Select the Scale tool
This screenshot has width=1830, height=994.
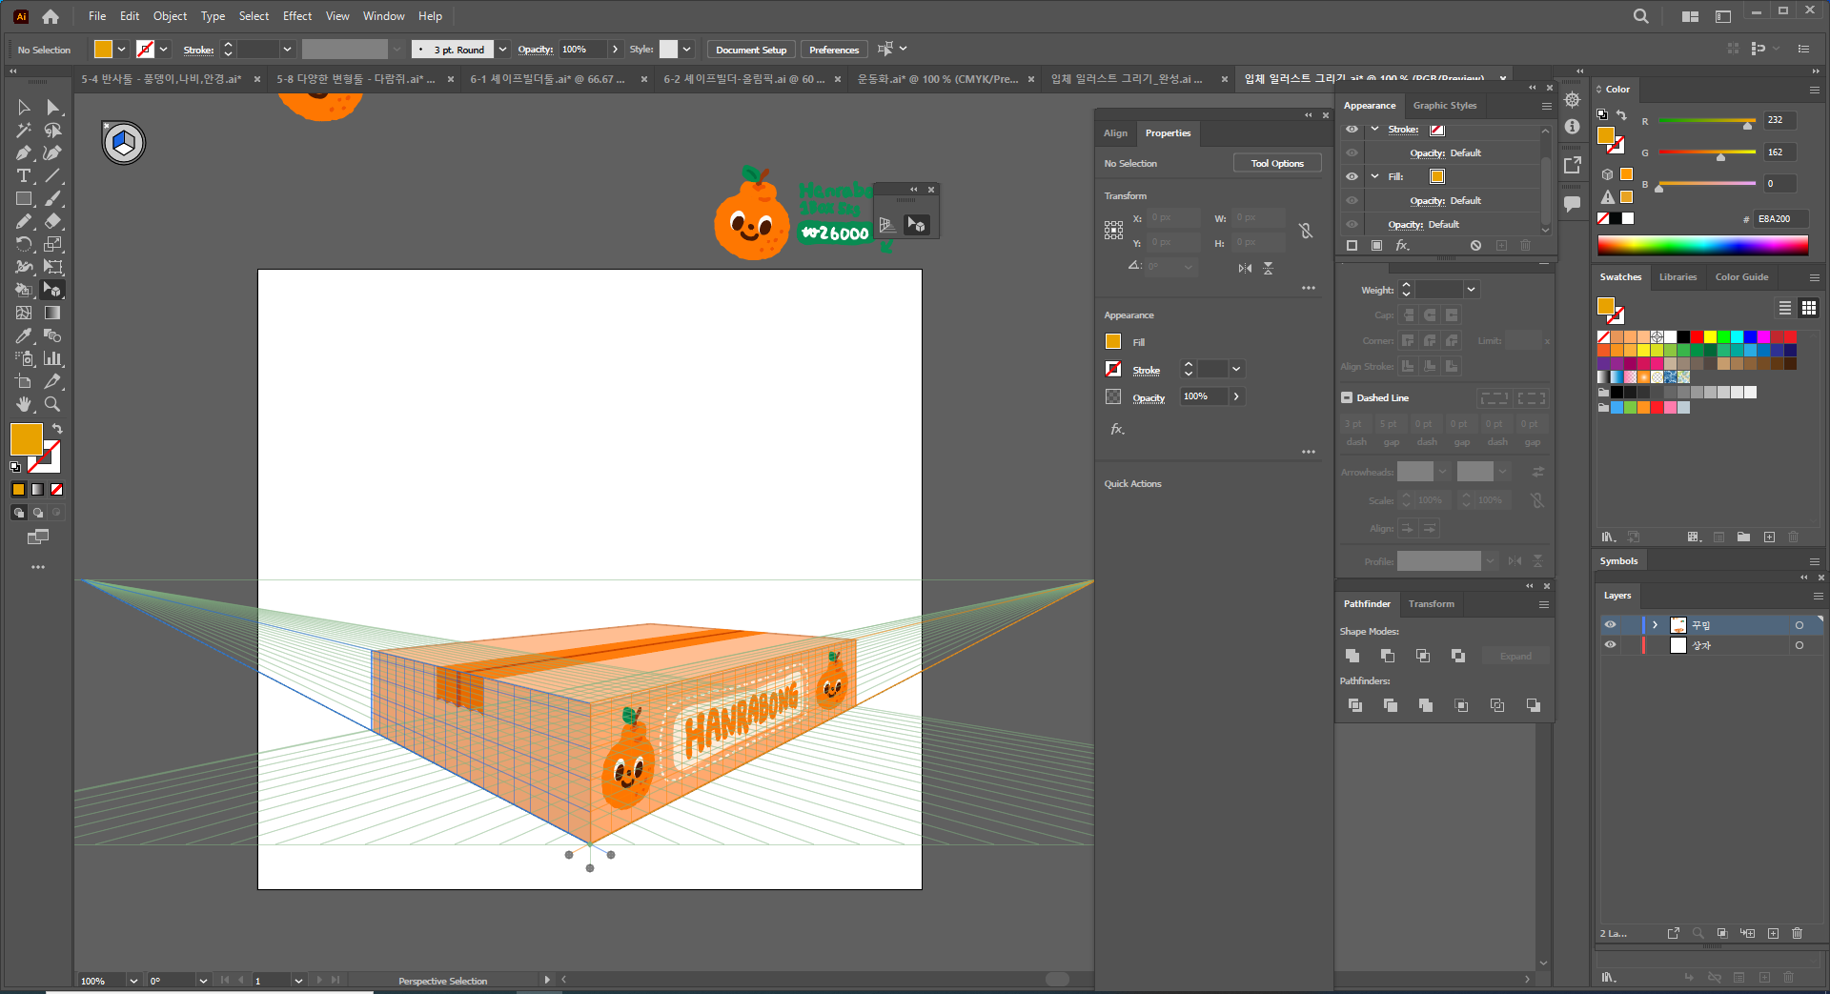coord(53,245)
